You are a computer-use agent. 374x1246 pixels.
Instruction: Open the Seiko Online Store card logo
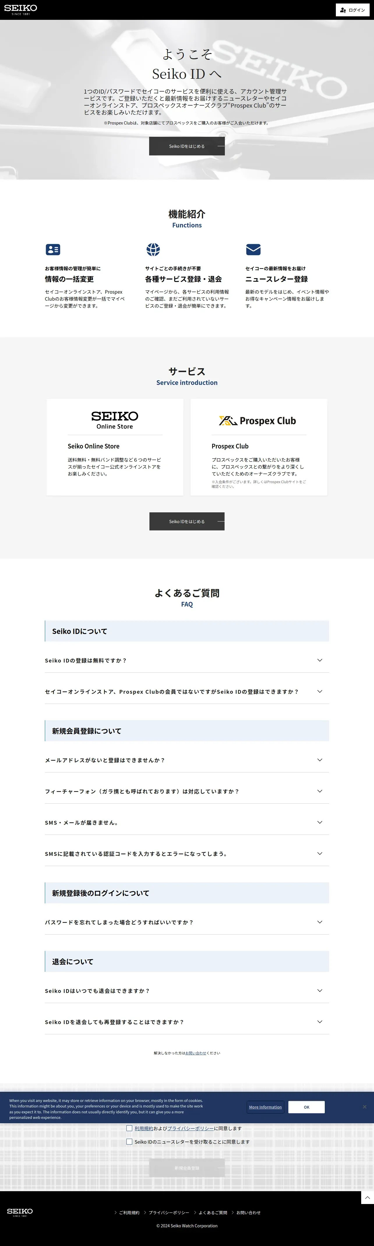tap(114, 420)
